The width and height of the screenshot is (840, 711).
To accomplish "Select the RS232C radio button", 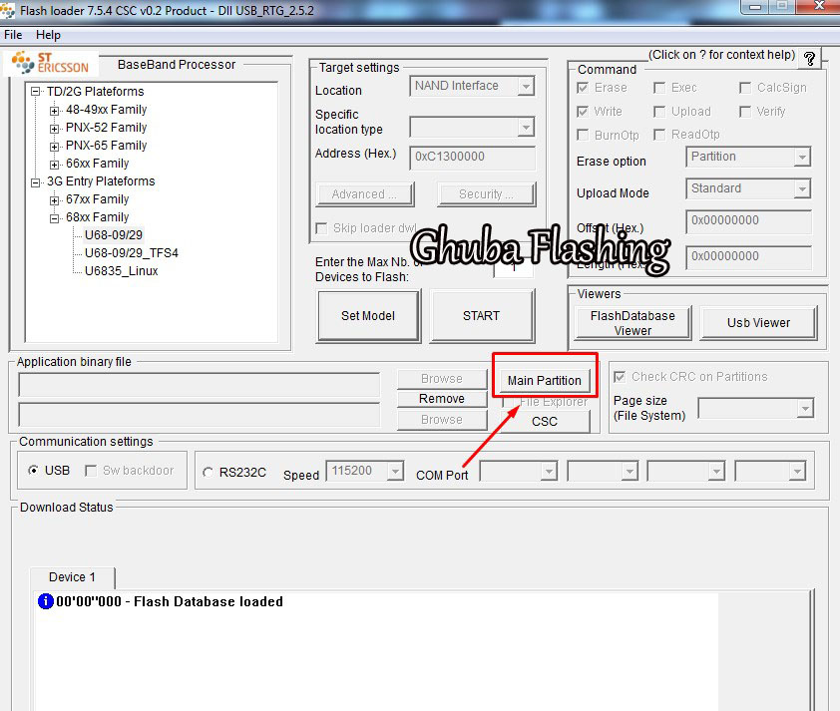I will pyautogui.click(x=208, y=473).
